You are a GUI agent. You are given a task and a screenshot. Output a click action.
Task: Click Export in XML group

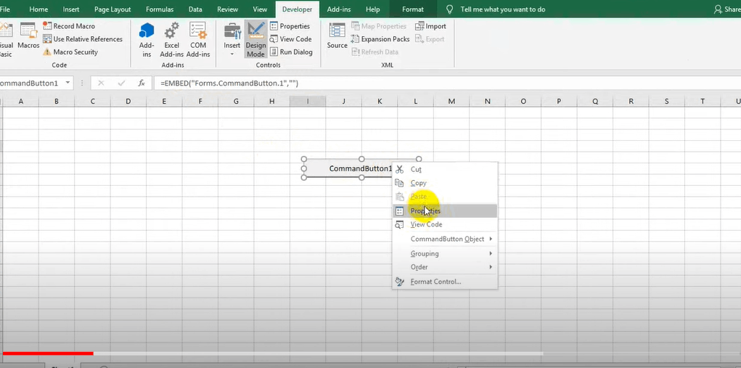(430, 39)
